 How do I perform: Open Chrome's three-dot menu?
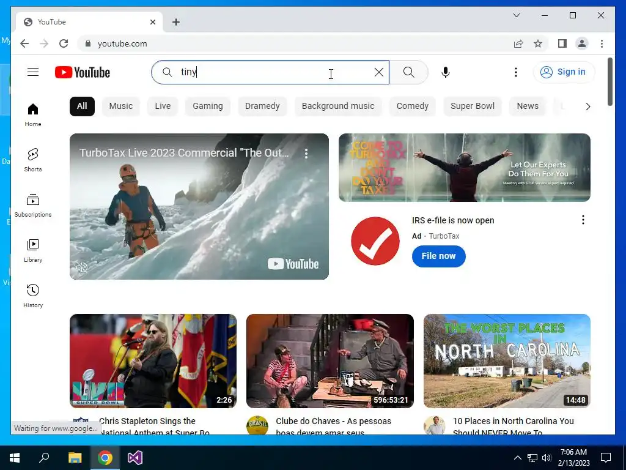pos(602,43)
